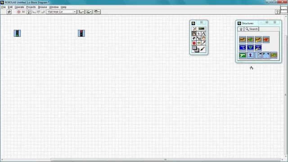
Task: Toggle the Highlight Execution light bulb
Action: (29, 12)
